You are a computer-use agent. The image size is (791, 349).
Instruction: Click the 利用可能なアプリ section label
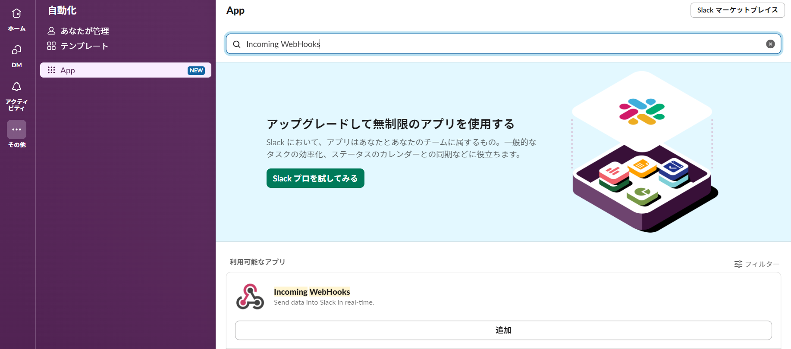tap(257, 262)
